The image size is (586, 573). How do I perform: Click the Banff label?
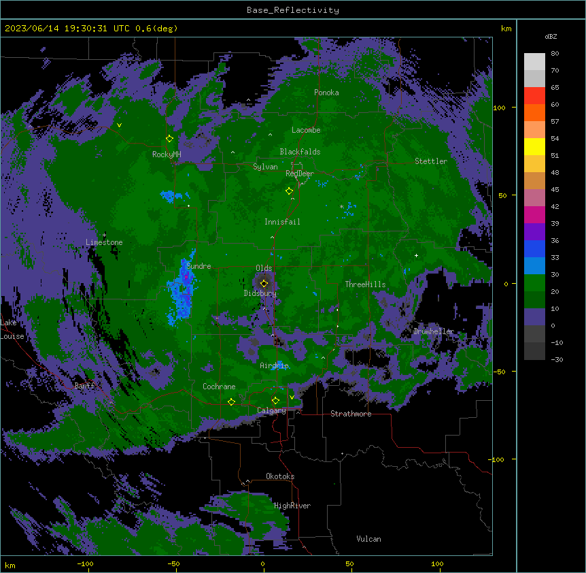(x=84, y=386)
